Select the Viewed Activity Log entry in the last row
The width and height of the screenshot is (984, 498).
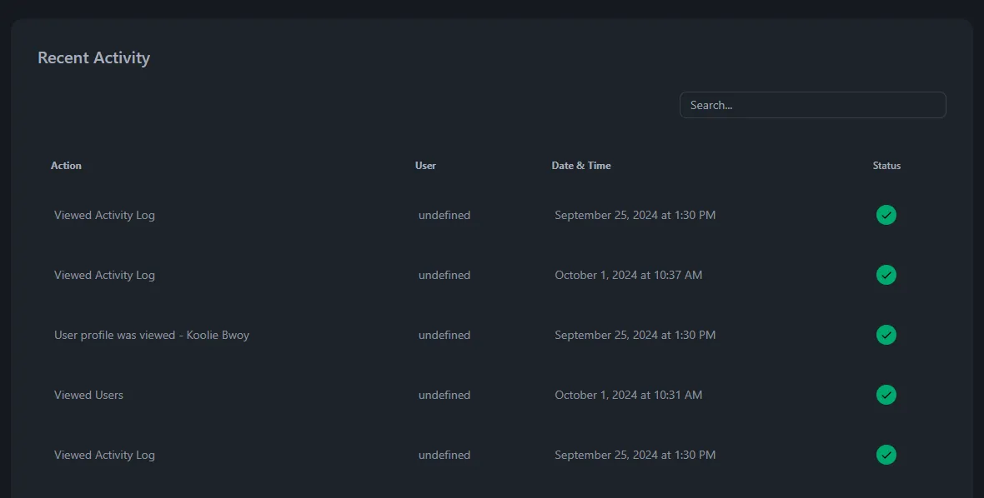tap(104, 456)
